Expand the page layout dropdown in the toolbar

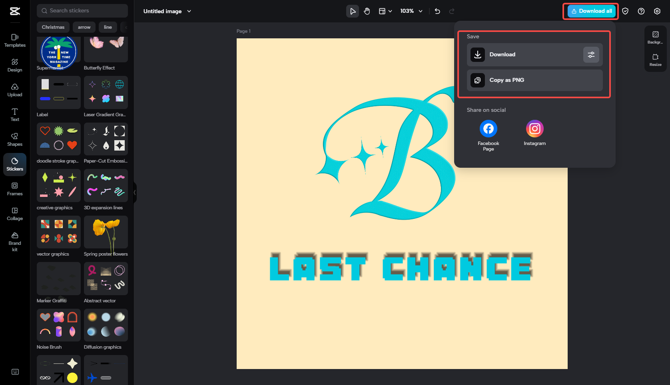[x=385, y=11]
